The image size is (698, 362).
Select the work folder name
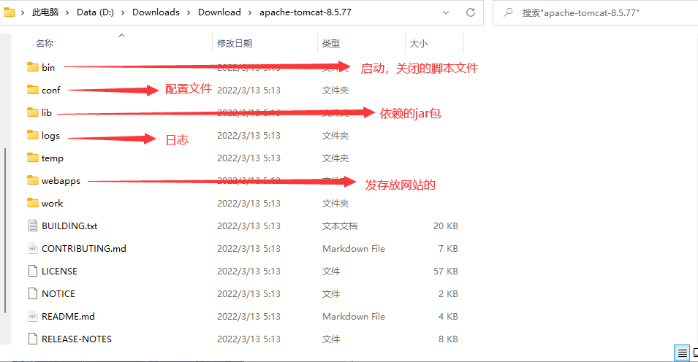pos(53,203)
